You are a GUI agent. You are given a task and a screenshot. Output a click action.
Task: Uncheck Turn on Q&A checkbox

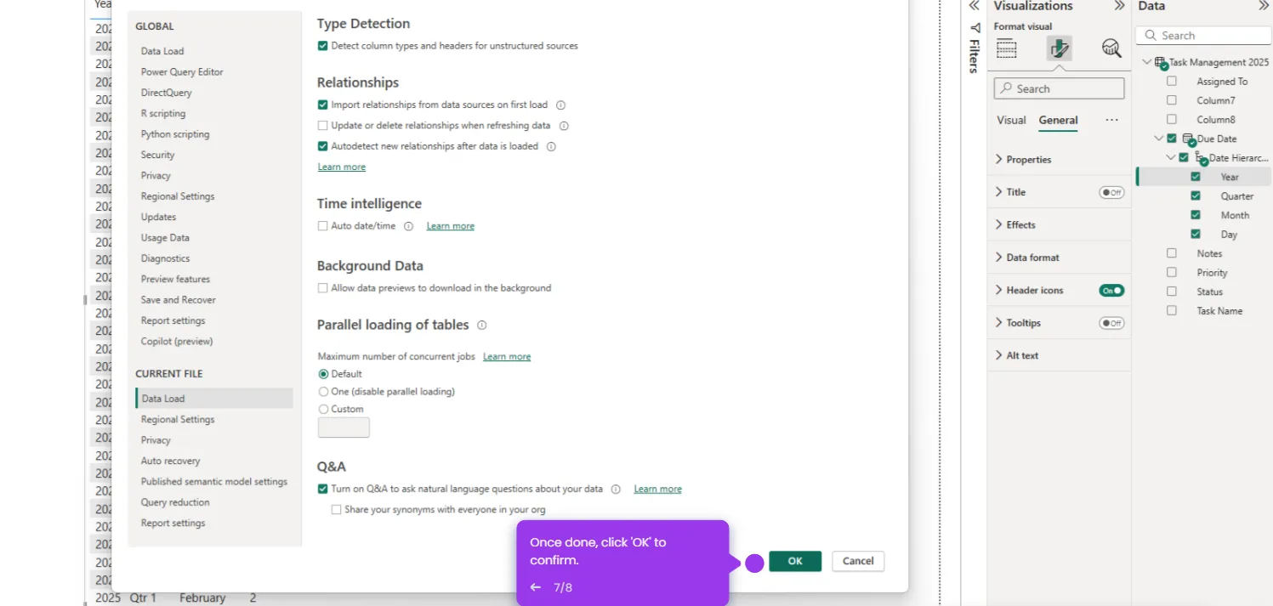coord(322,490)
